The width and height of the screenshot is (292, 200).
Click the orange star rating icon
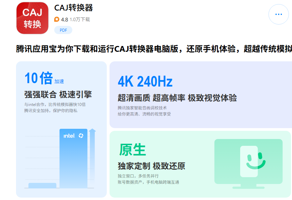pos(57,19)
